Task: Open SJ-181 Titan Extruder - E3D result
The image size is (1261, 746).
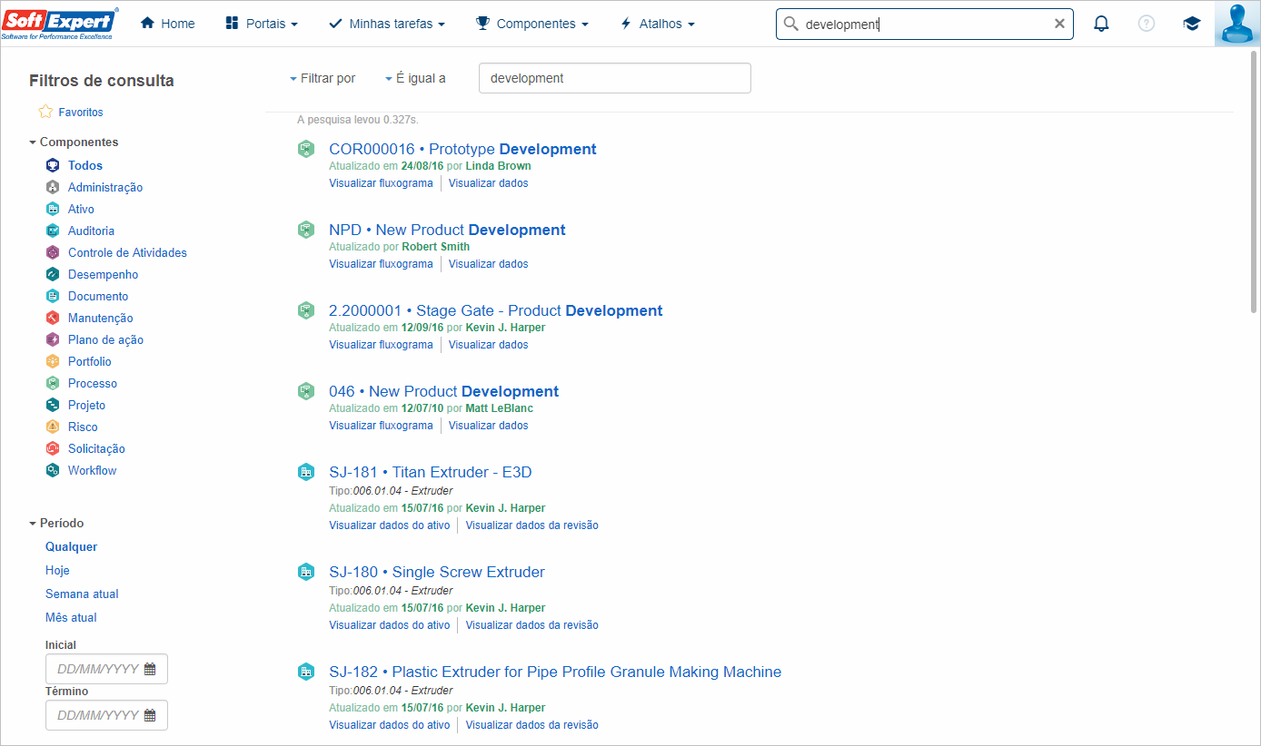Action: [431, 472]
